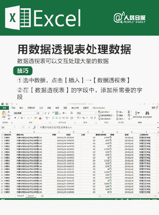Switch to the Formulas tab
This screenshot has height=215, width=159.
pos(41,108)
